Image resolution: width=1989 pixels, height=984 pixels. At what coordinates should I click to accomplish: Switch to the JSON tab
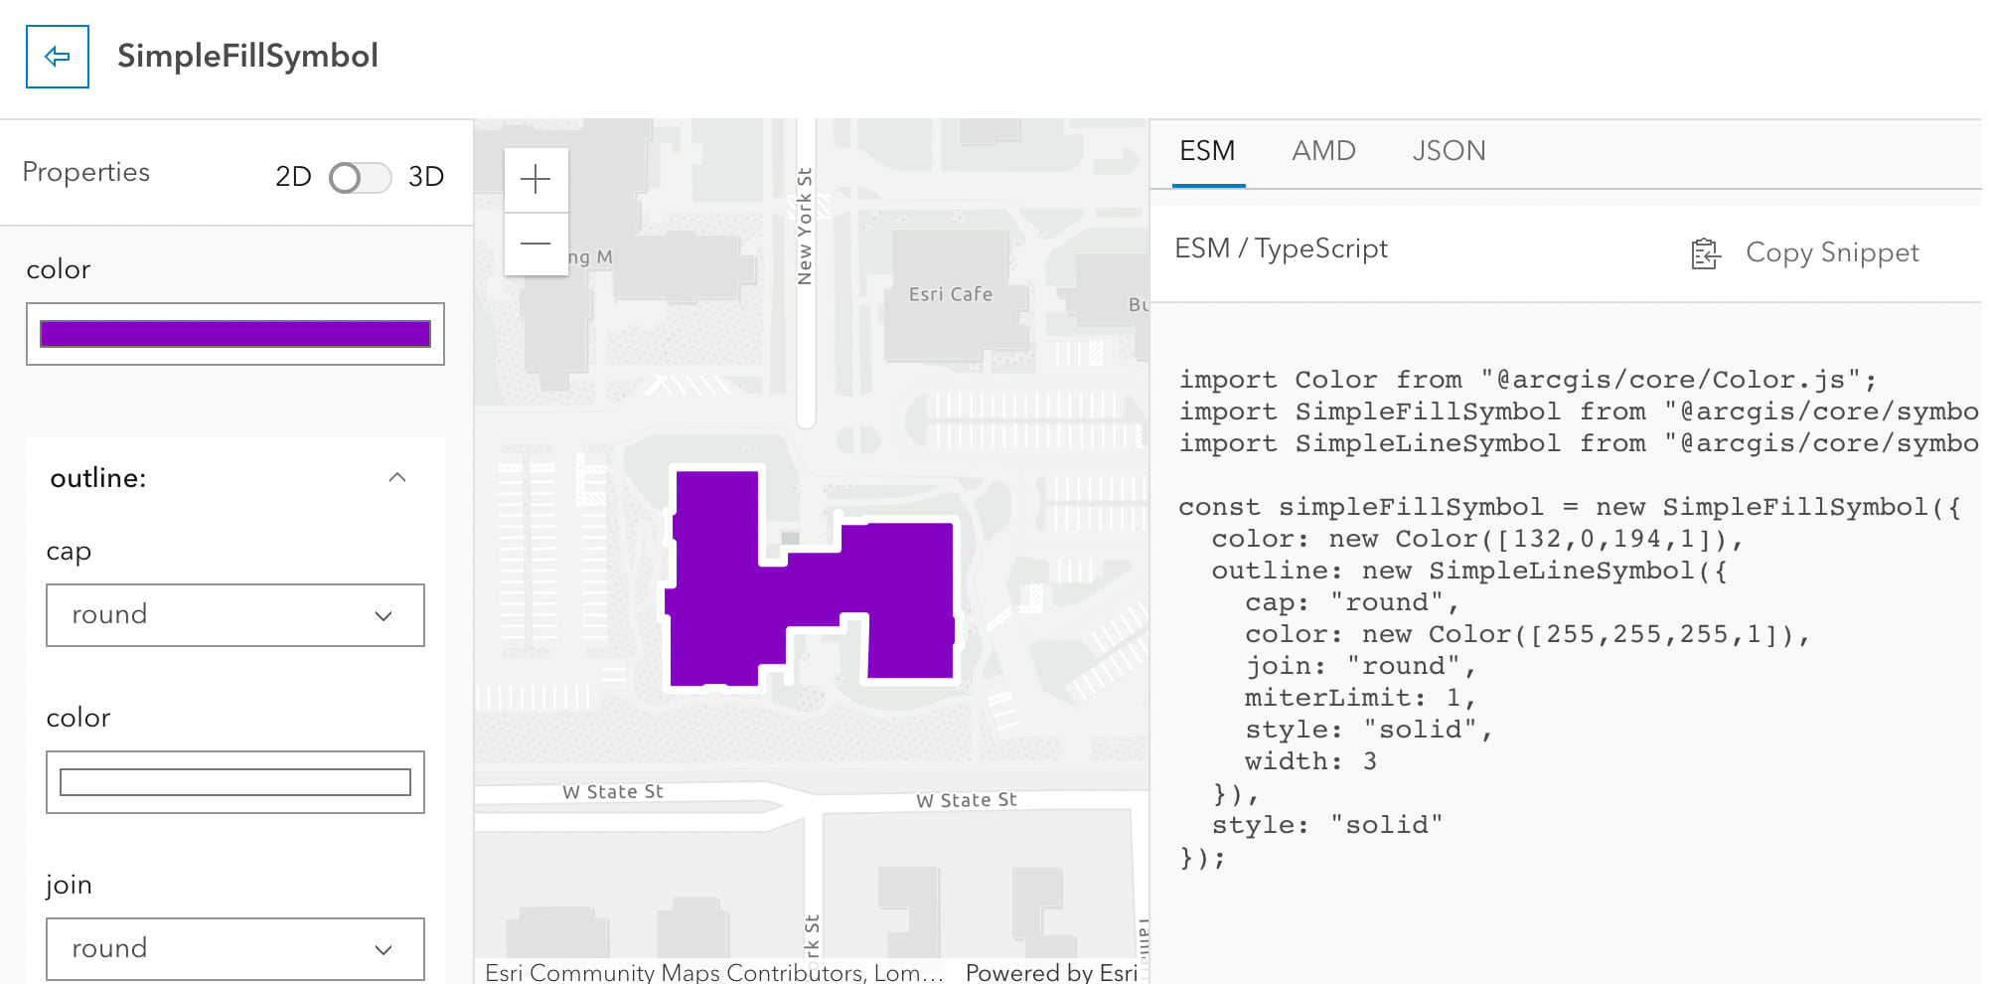1449,151
